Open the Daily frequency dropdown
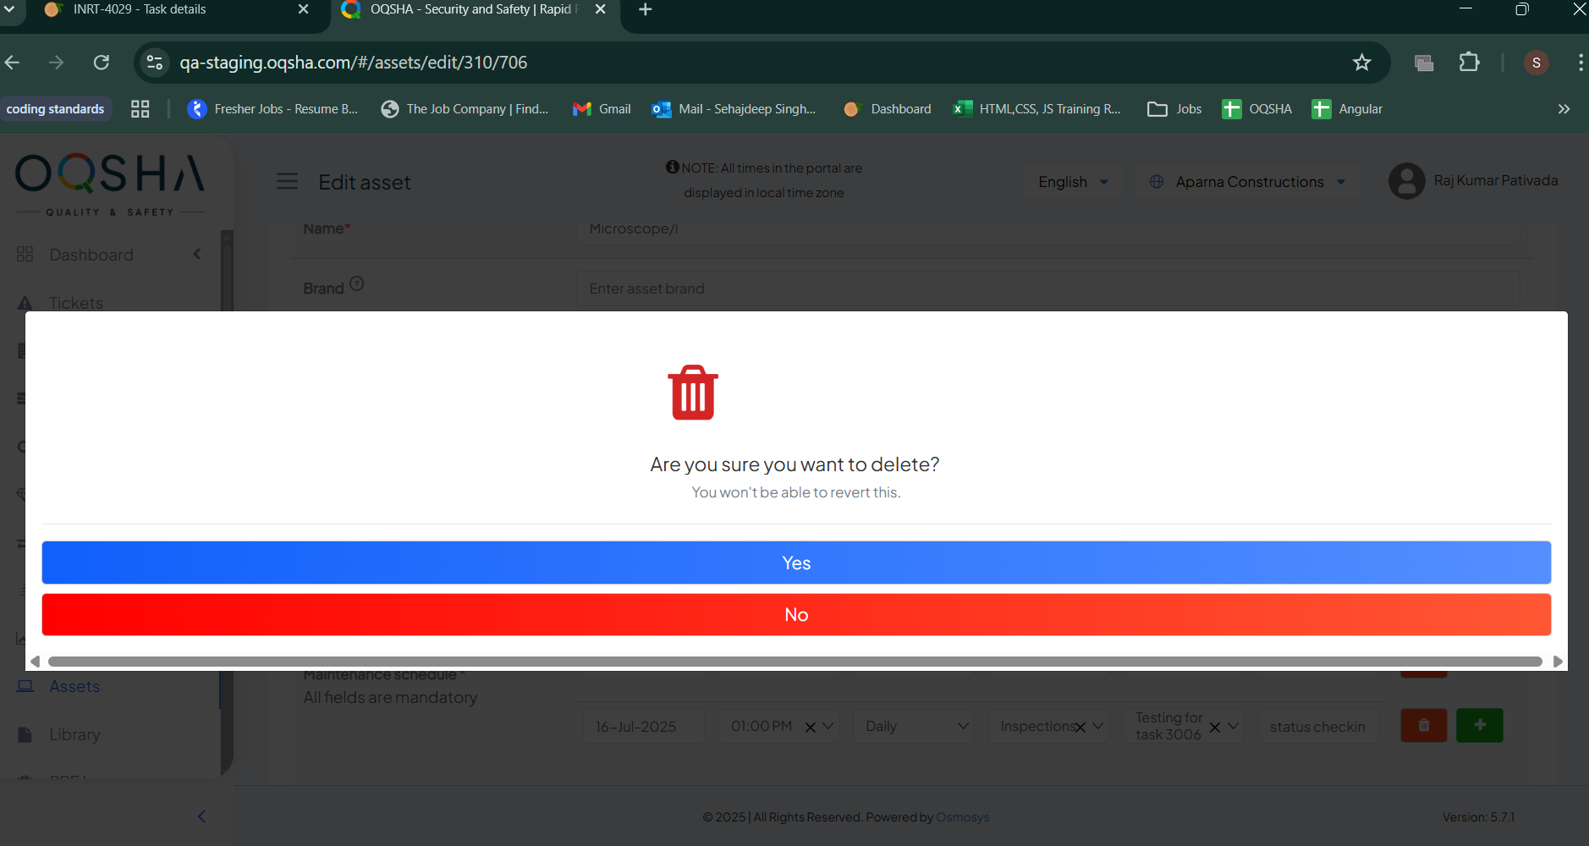 (x=915, y=727)
